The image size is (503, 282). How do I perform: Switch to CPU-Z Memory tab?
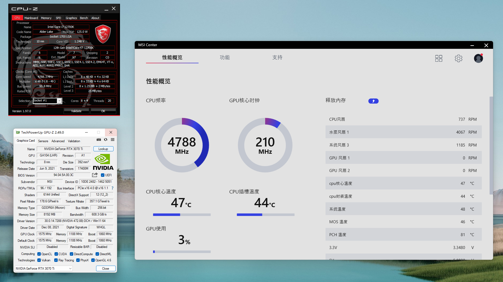46,18
